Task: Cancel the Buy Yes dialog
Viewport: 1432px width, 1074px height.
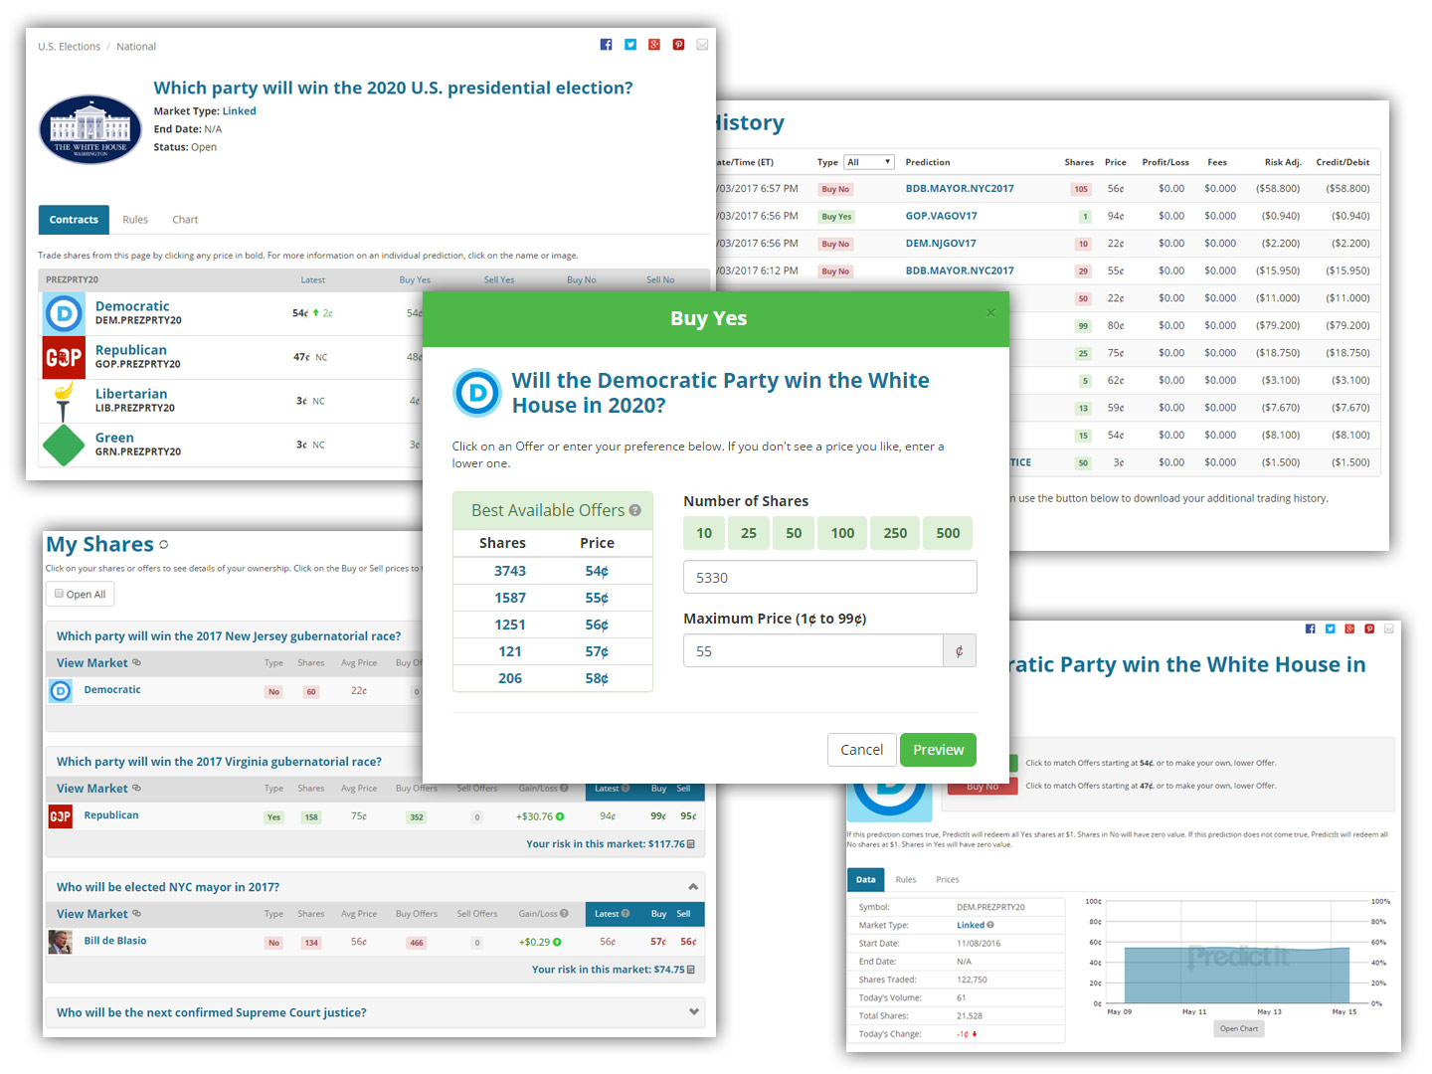Action: point(861,750)
